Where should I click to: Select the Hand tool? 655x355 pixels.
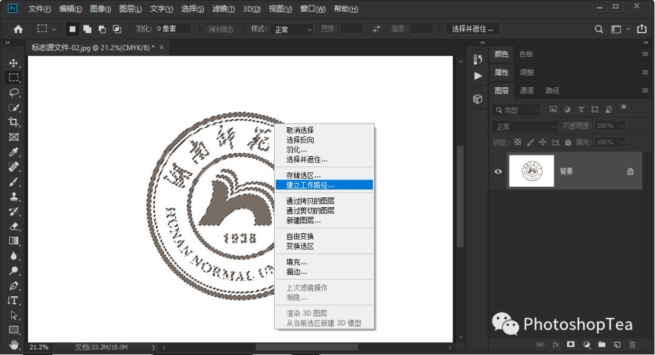13,345
